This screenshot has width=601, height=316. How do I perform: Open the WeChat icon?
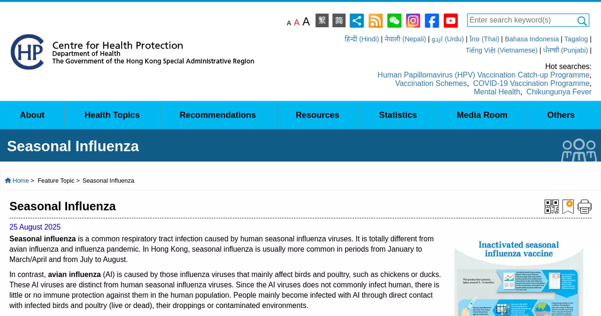pos(394,21)
